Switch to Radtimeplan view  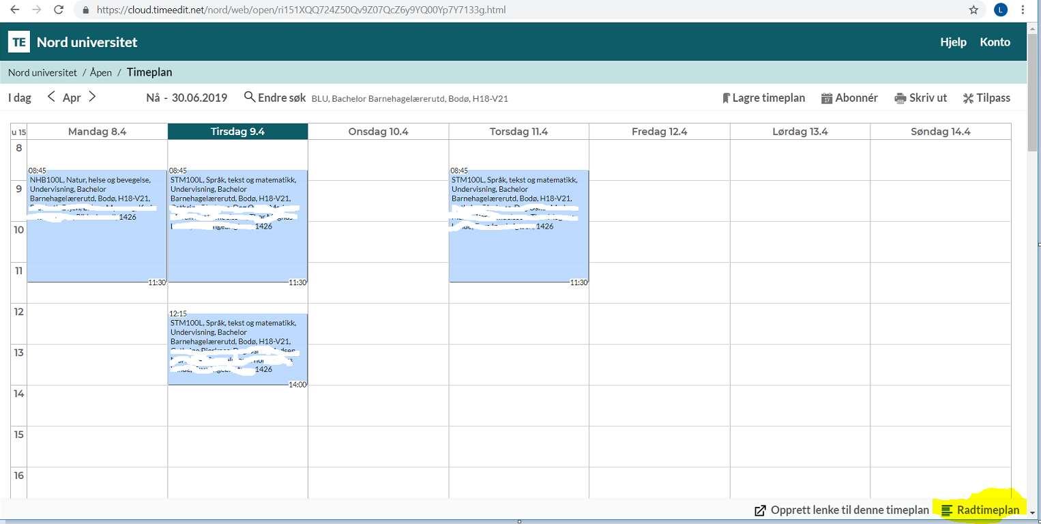point(980,510)
